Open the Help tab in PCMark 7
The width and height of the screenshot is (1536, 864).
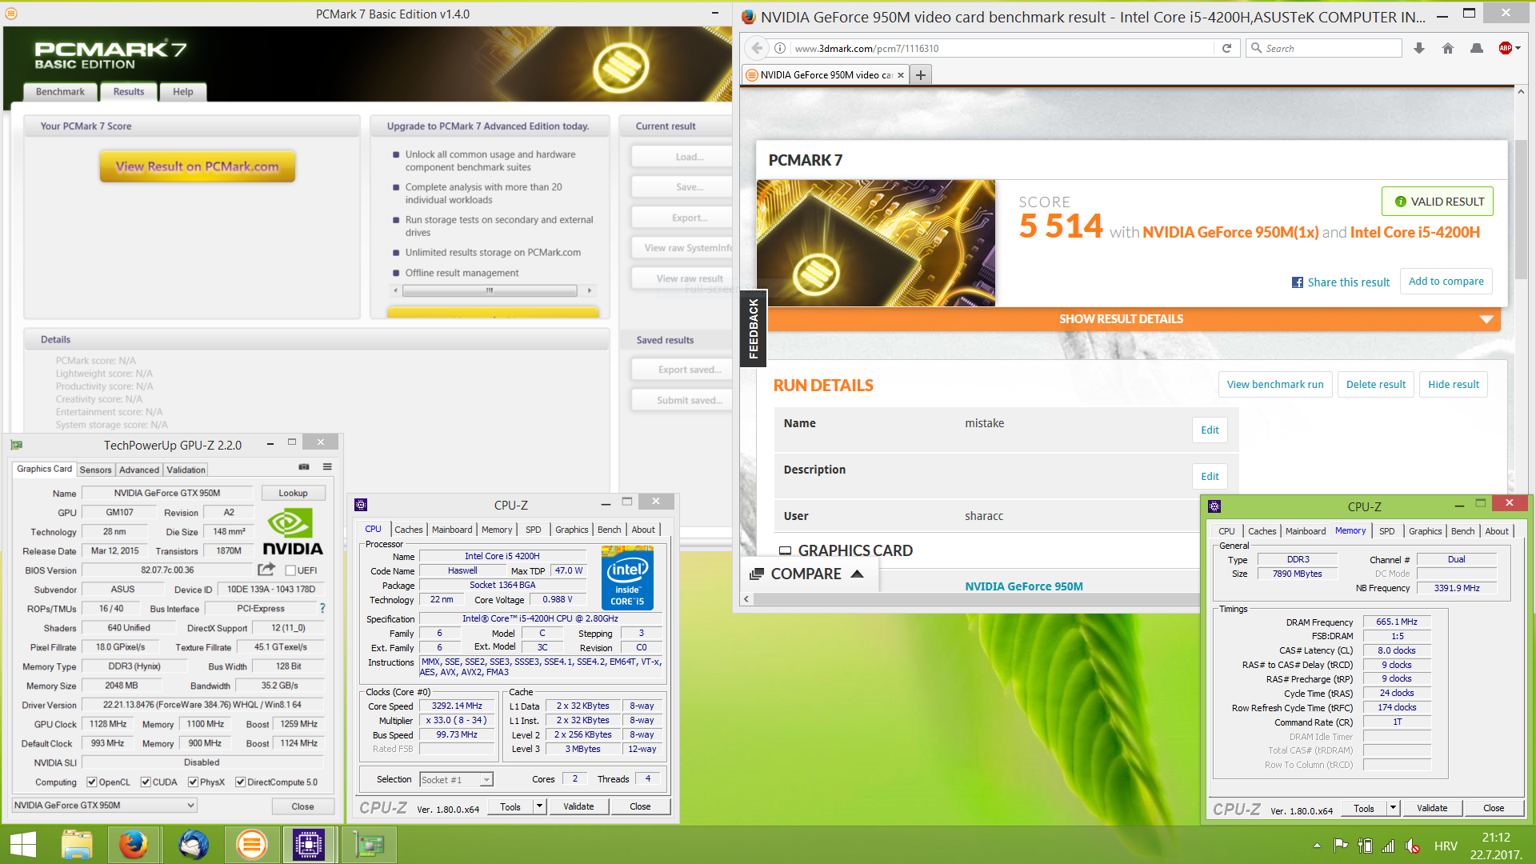coord(183,92)
